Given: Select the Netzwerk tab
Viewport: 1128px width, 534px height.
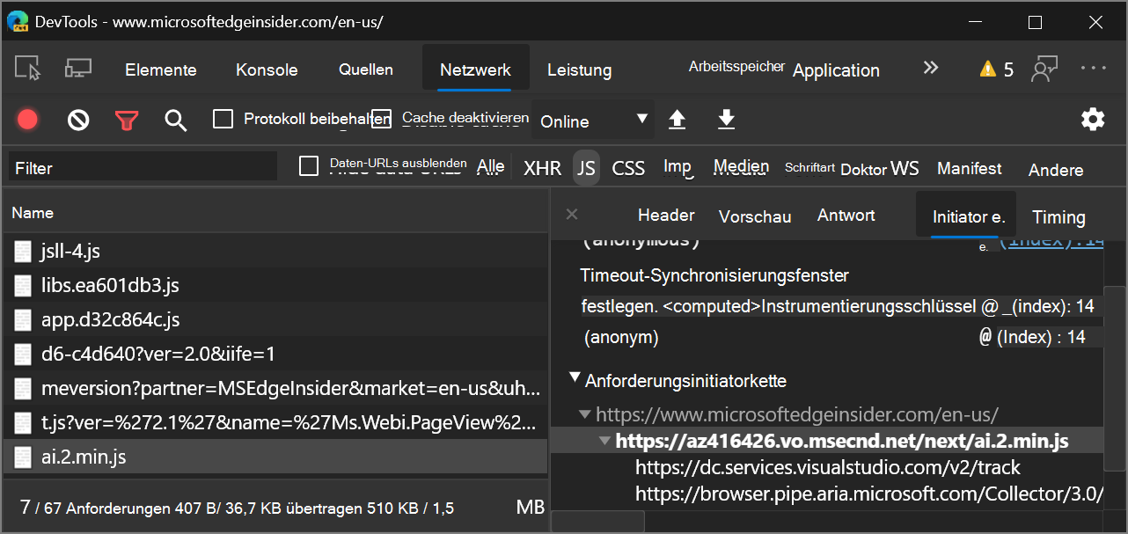Looking at the screenshot, I should [475, 69].
